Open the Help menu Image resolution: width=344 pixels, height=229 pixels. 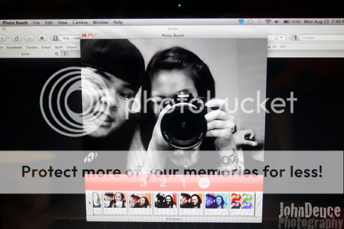118,22
